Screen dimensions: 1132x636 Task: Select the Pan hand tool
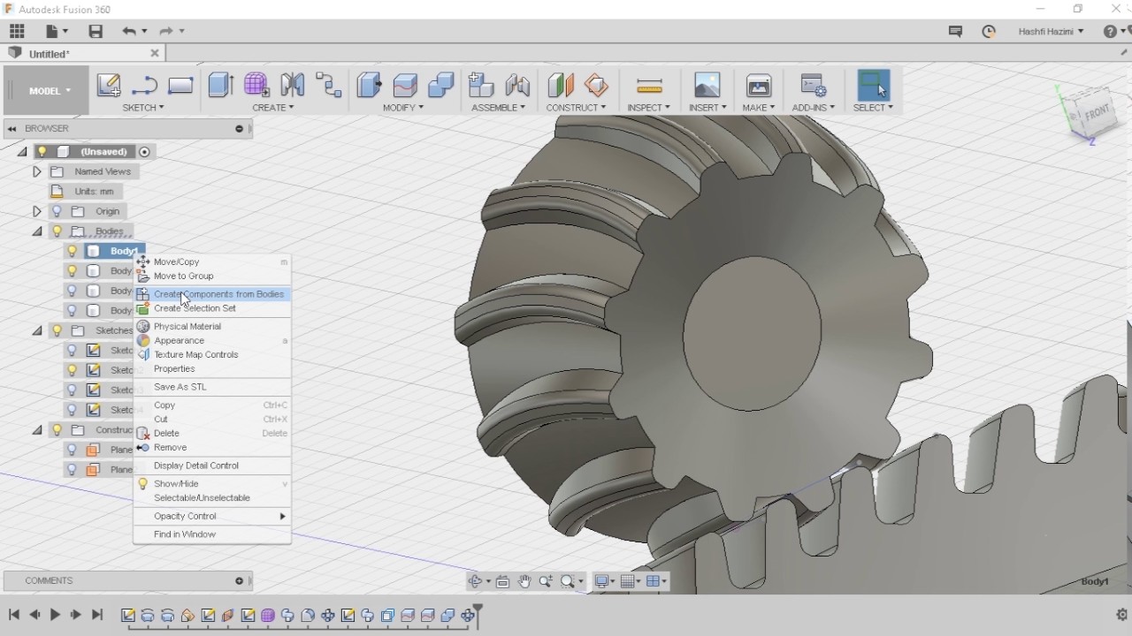click(524, 581)
